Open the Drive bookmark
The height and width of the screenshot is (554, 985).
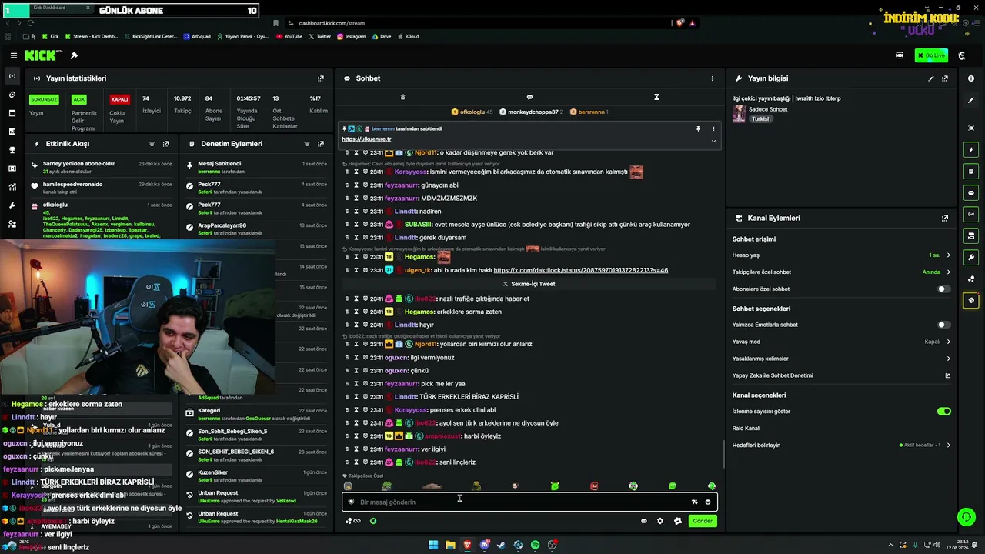click(381, 36)
